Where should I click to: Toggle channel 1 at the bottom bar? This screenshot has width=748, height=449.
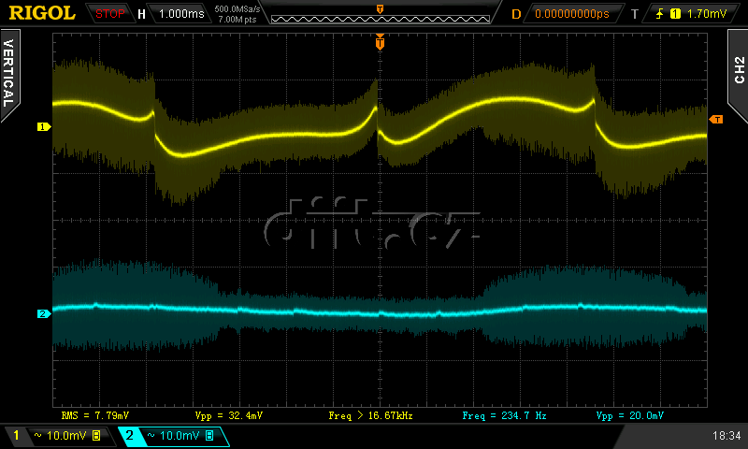(x=16, y=436)
